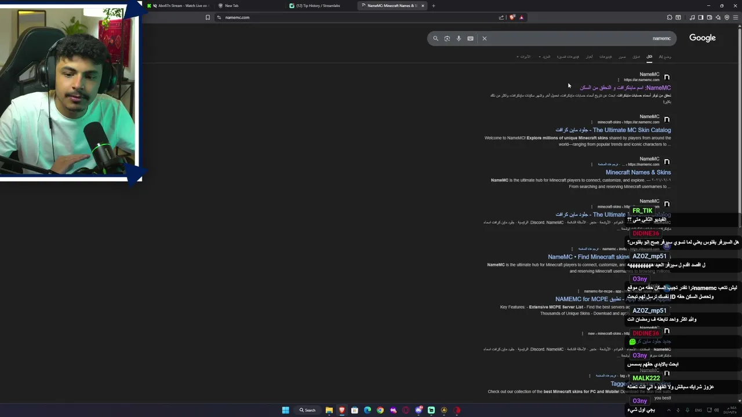Open the taskbar clock and date

(729, 410)
